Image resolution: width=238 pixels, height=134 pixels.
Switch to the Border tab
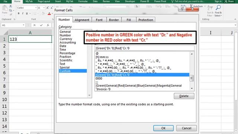point(114,20)
